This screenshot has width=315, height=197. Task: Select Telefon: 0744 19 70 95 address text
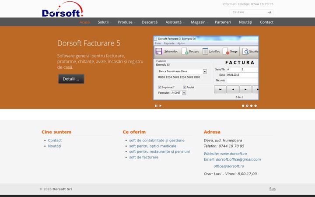click(224, 146)
